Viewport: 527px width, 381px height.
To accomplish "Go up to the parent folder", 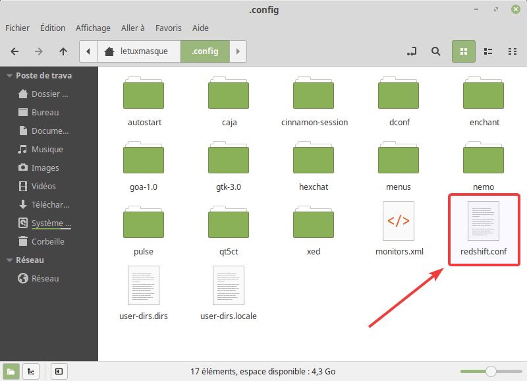I will 63,51.
